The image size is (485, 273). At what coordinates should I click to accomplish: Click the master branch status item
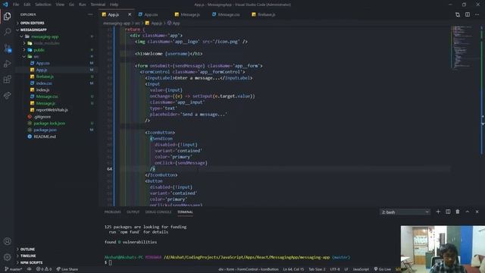click(14, 269)
